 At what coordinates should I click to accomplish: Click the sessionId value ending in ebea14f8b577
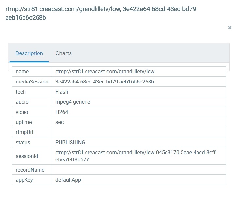[136, 156]
